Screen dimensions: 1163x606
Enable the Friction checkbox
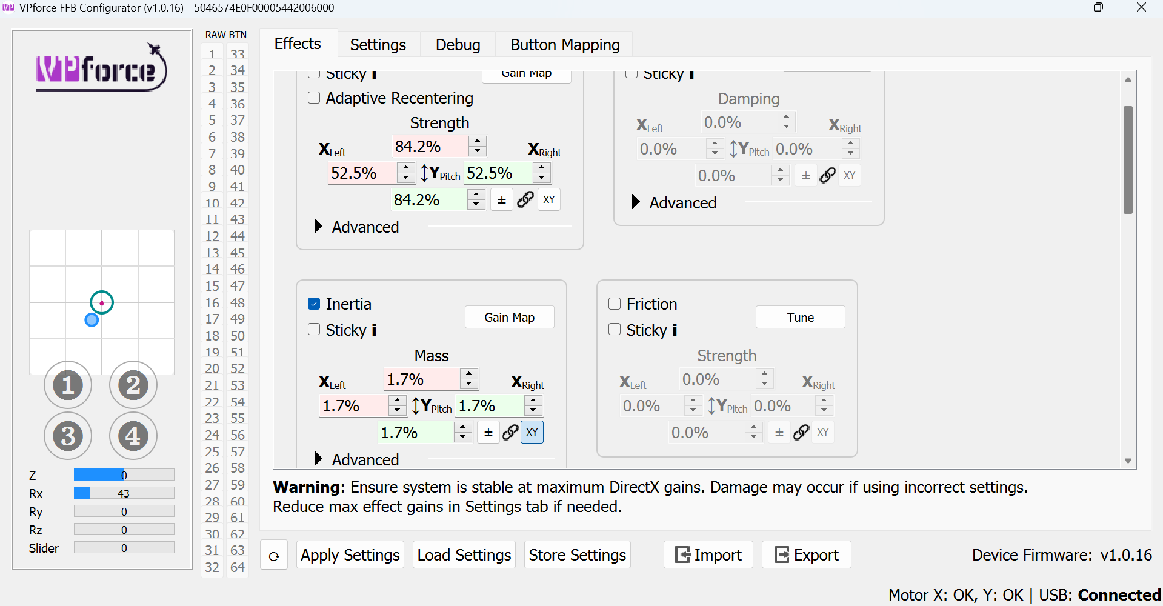pyautogui.click(x=615, y=304)
